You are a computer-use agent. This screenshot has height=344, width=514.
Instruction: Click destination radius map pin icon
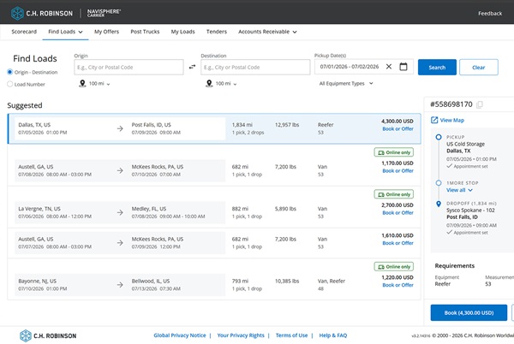209,84
